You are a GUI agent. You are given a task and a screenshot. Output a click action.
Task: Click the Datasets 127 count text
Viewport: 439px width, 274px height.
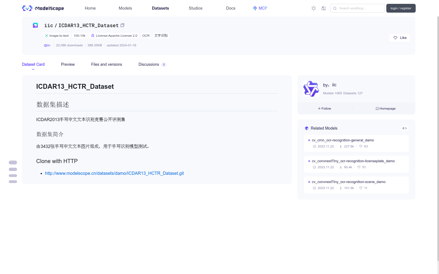(x=353, y=93)
